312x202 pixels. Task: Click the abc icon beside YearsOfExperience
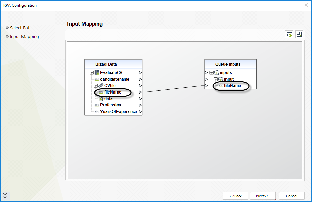97,112
